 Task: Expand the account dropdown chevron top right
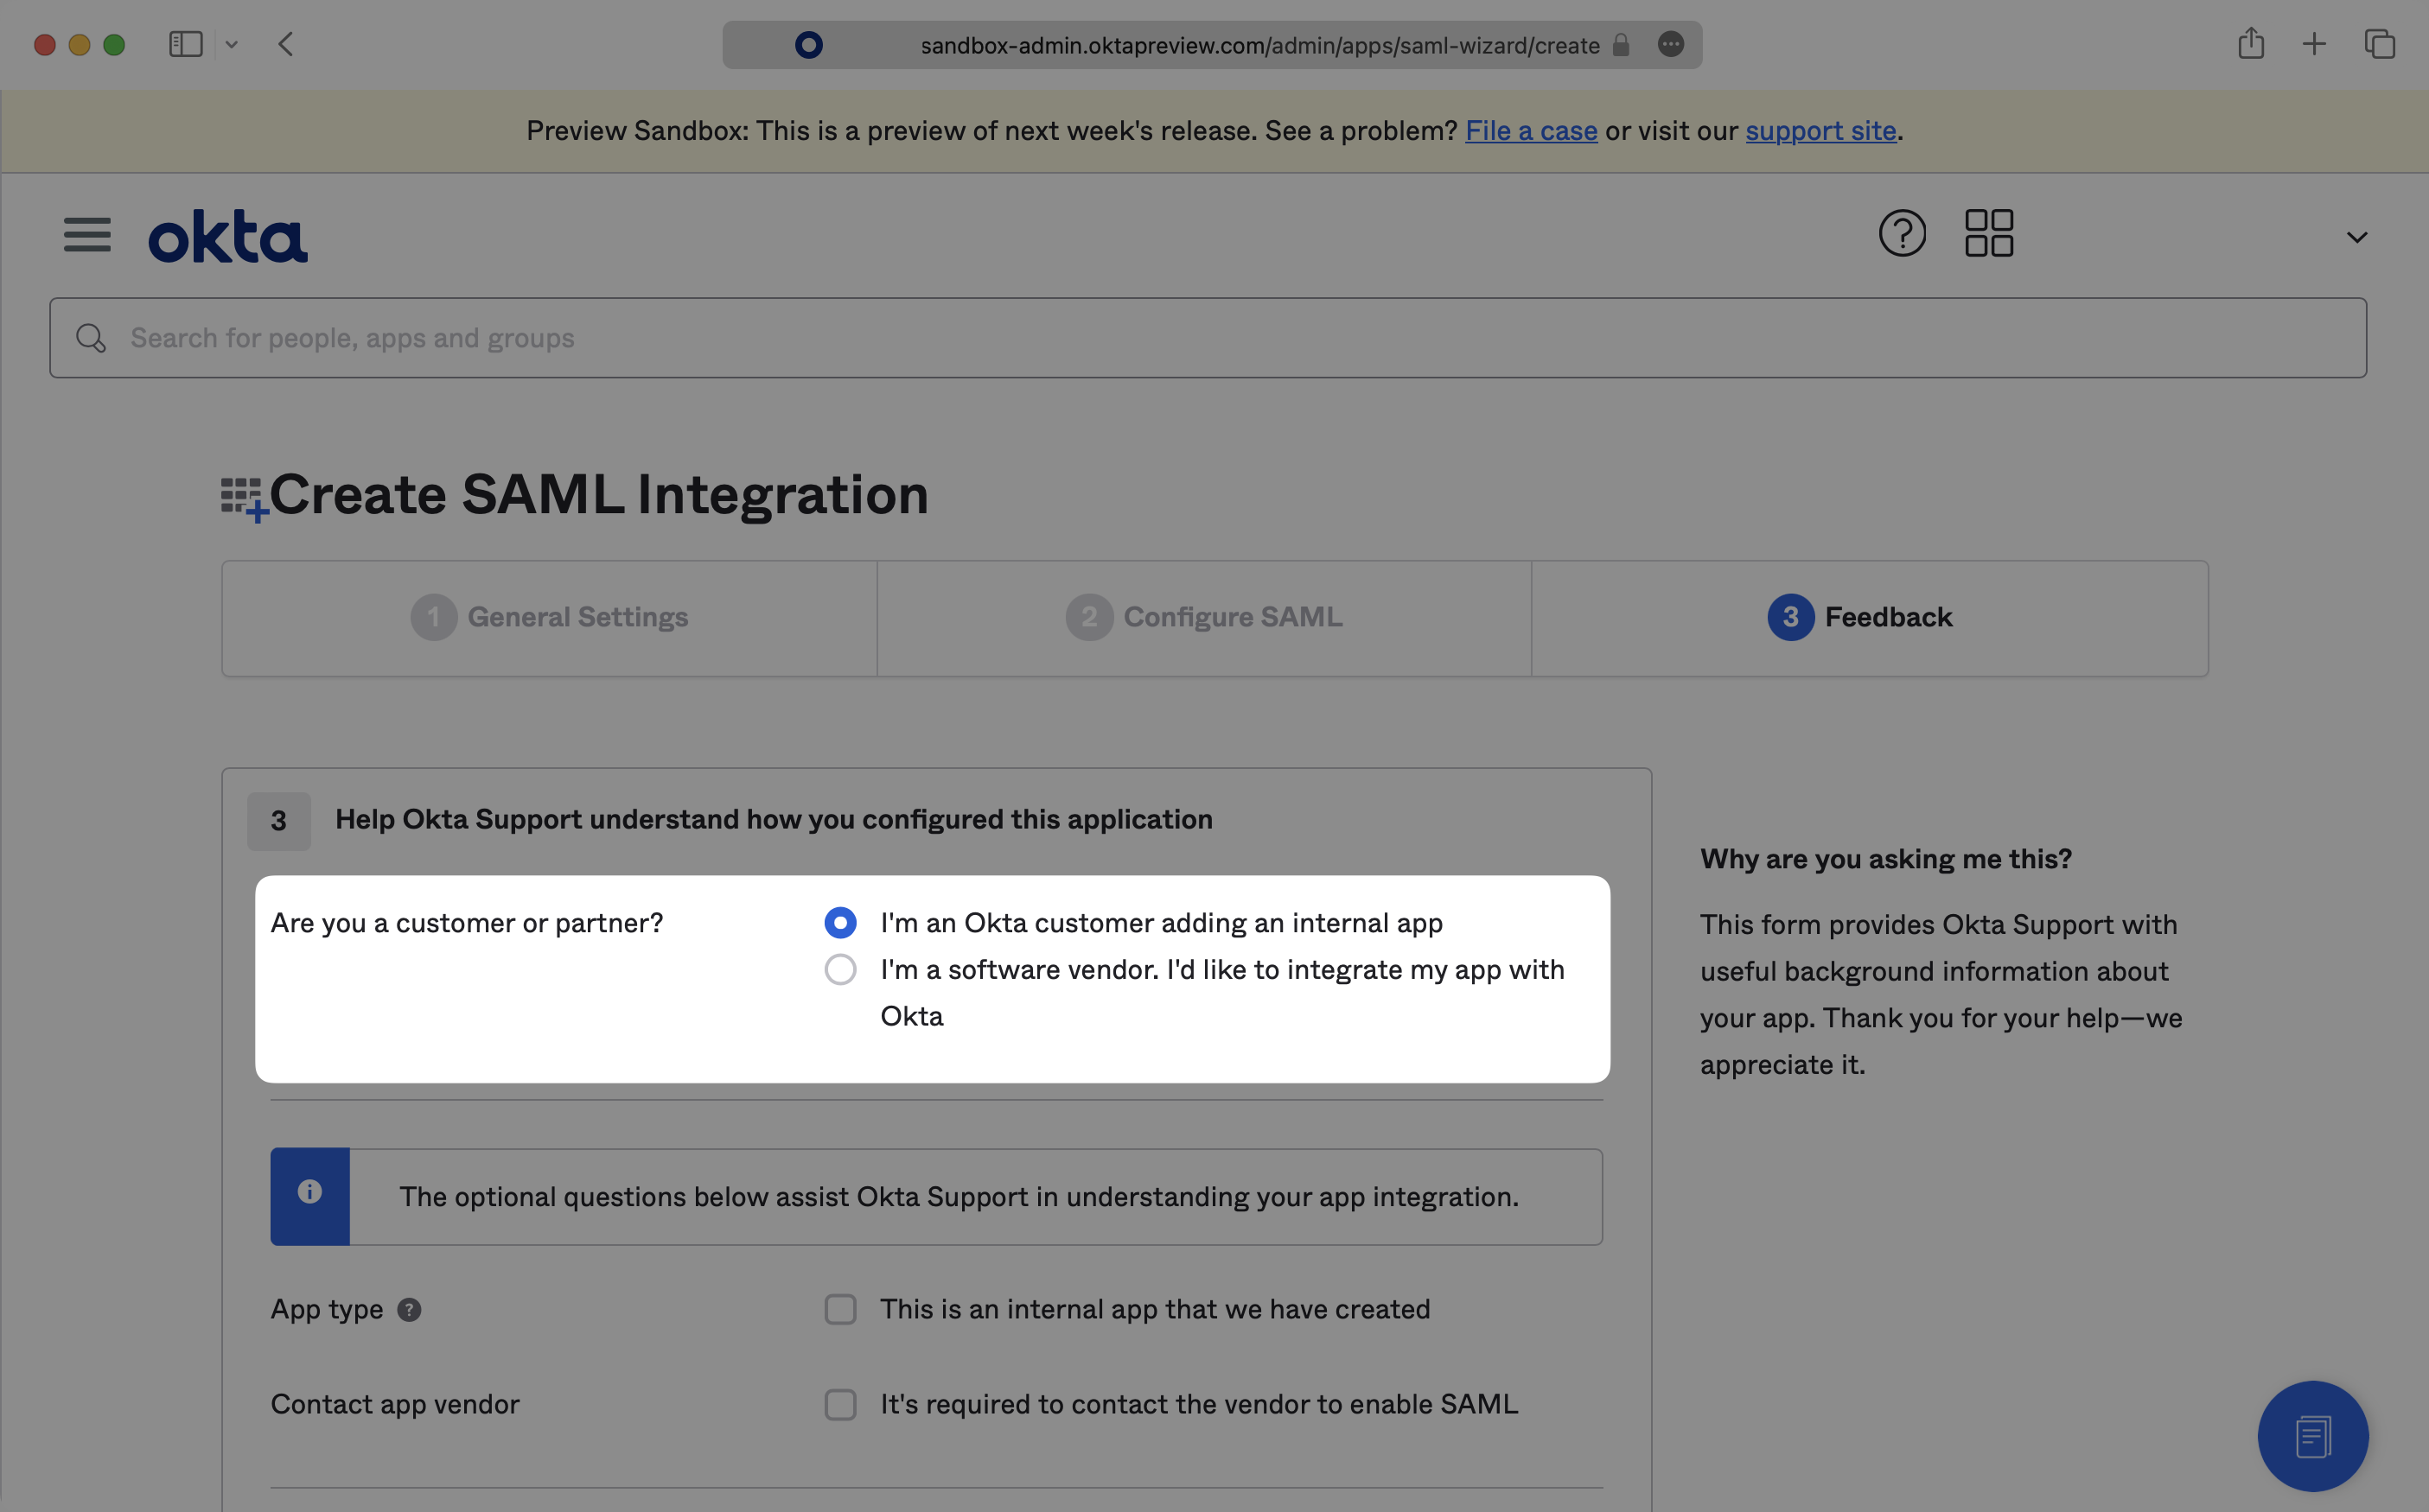click(2357, 236)
